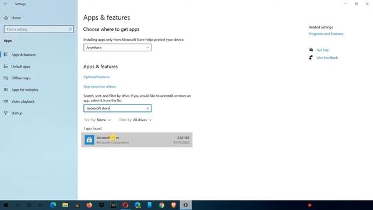This screenshot has width=373, height=210.
Task: Open the Windows Start menu
Action: tap(6, 205)
